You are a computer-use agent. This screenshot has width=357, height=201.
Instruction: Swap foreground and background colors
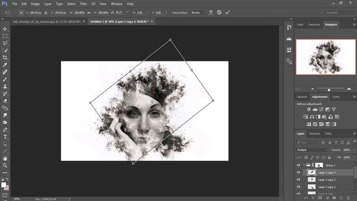(x=7, y=179)
